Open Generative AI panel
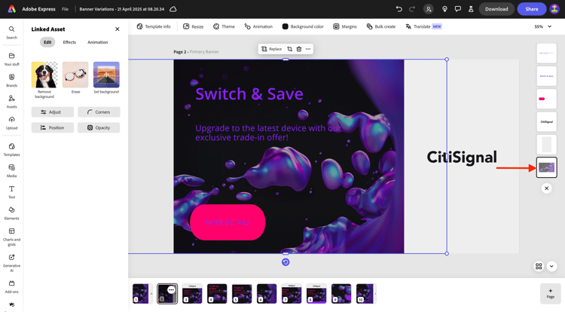This screenshot has width=565, height=312. [11, 263]
